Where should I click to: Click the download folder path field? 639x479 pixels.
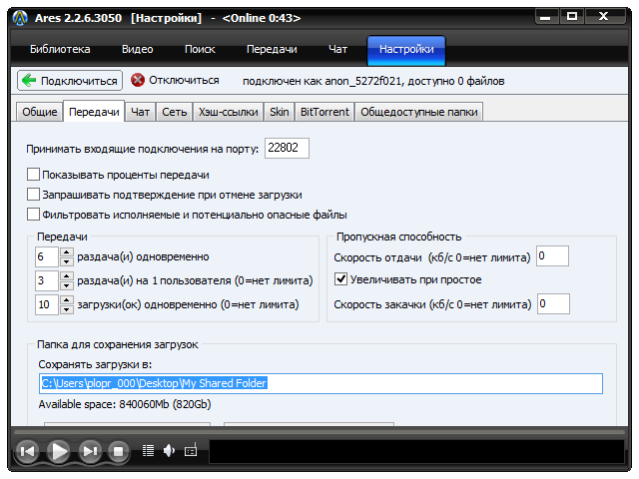(320, 383)
